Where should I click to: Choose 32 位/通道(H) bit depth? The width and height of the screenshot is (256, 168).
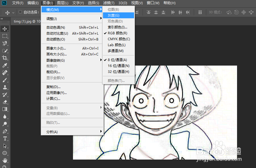(119, 72)
